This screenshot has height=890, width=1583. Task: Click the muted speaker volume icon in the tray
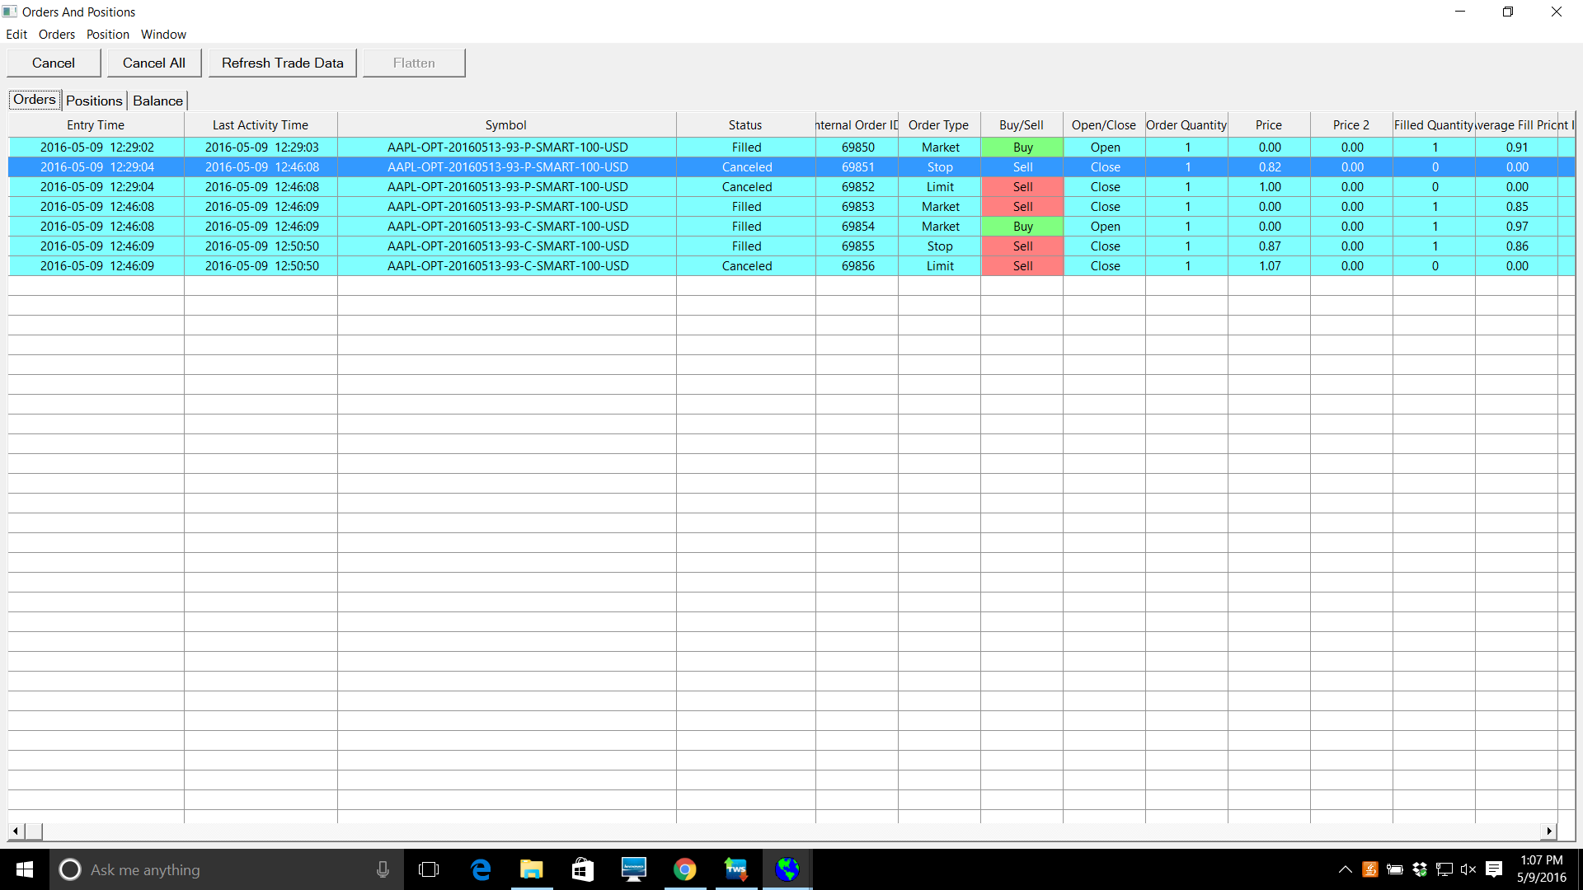(1468, 869)
